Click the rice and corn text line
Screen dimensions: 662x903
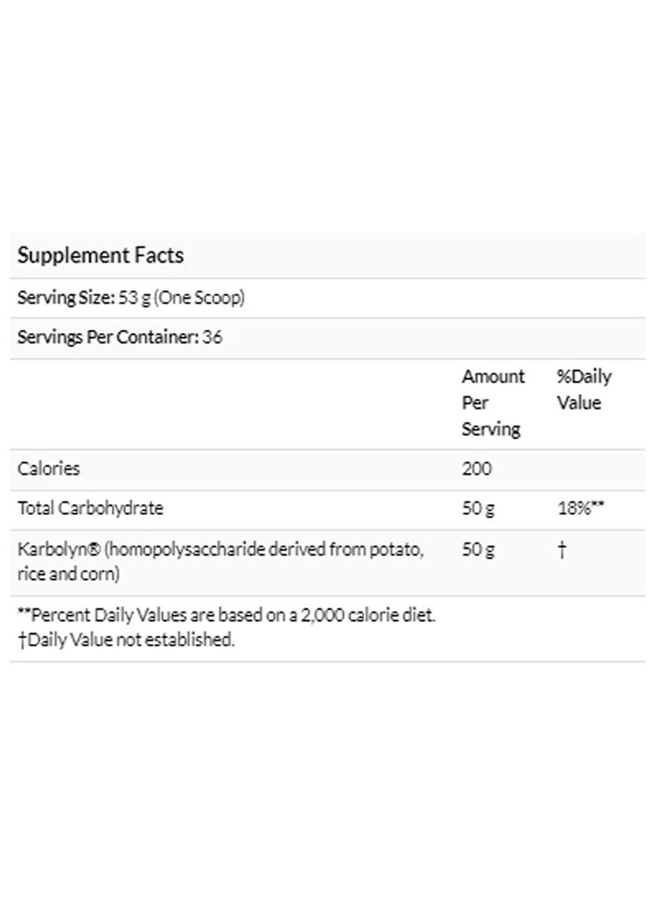click(x=69, y=573)
